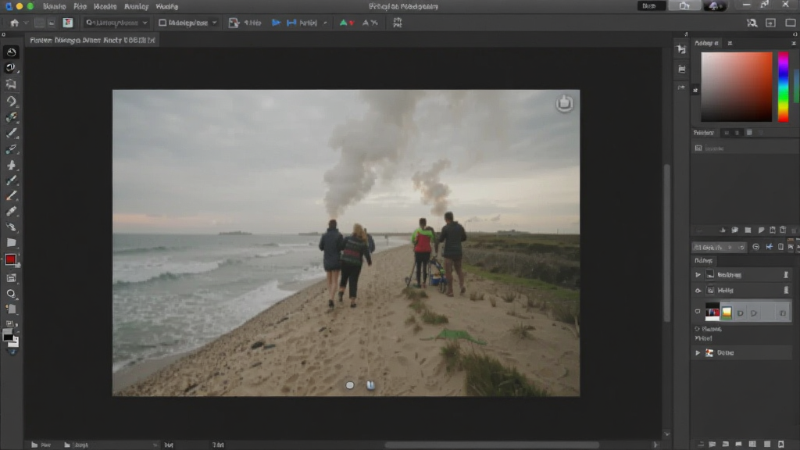Select the Crop tool below the circular tool

click(11, 84)
